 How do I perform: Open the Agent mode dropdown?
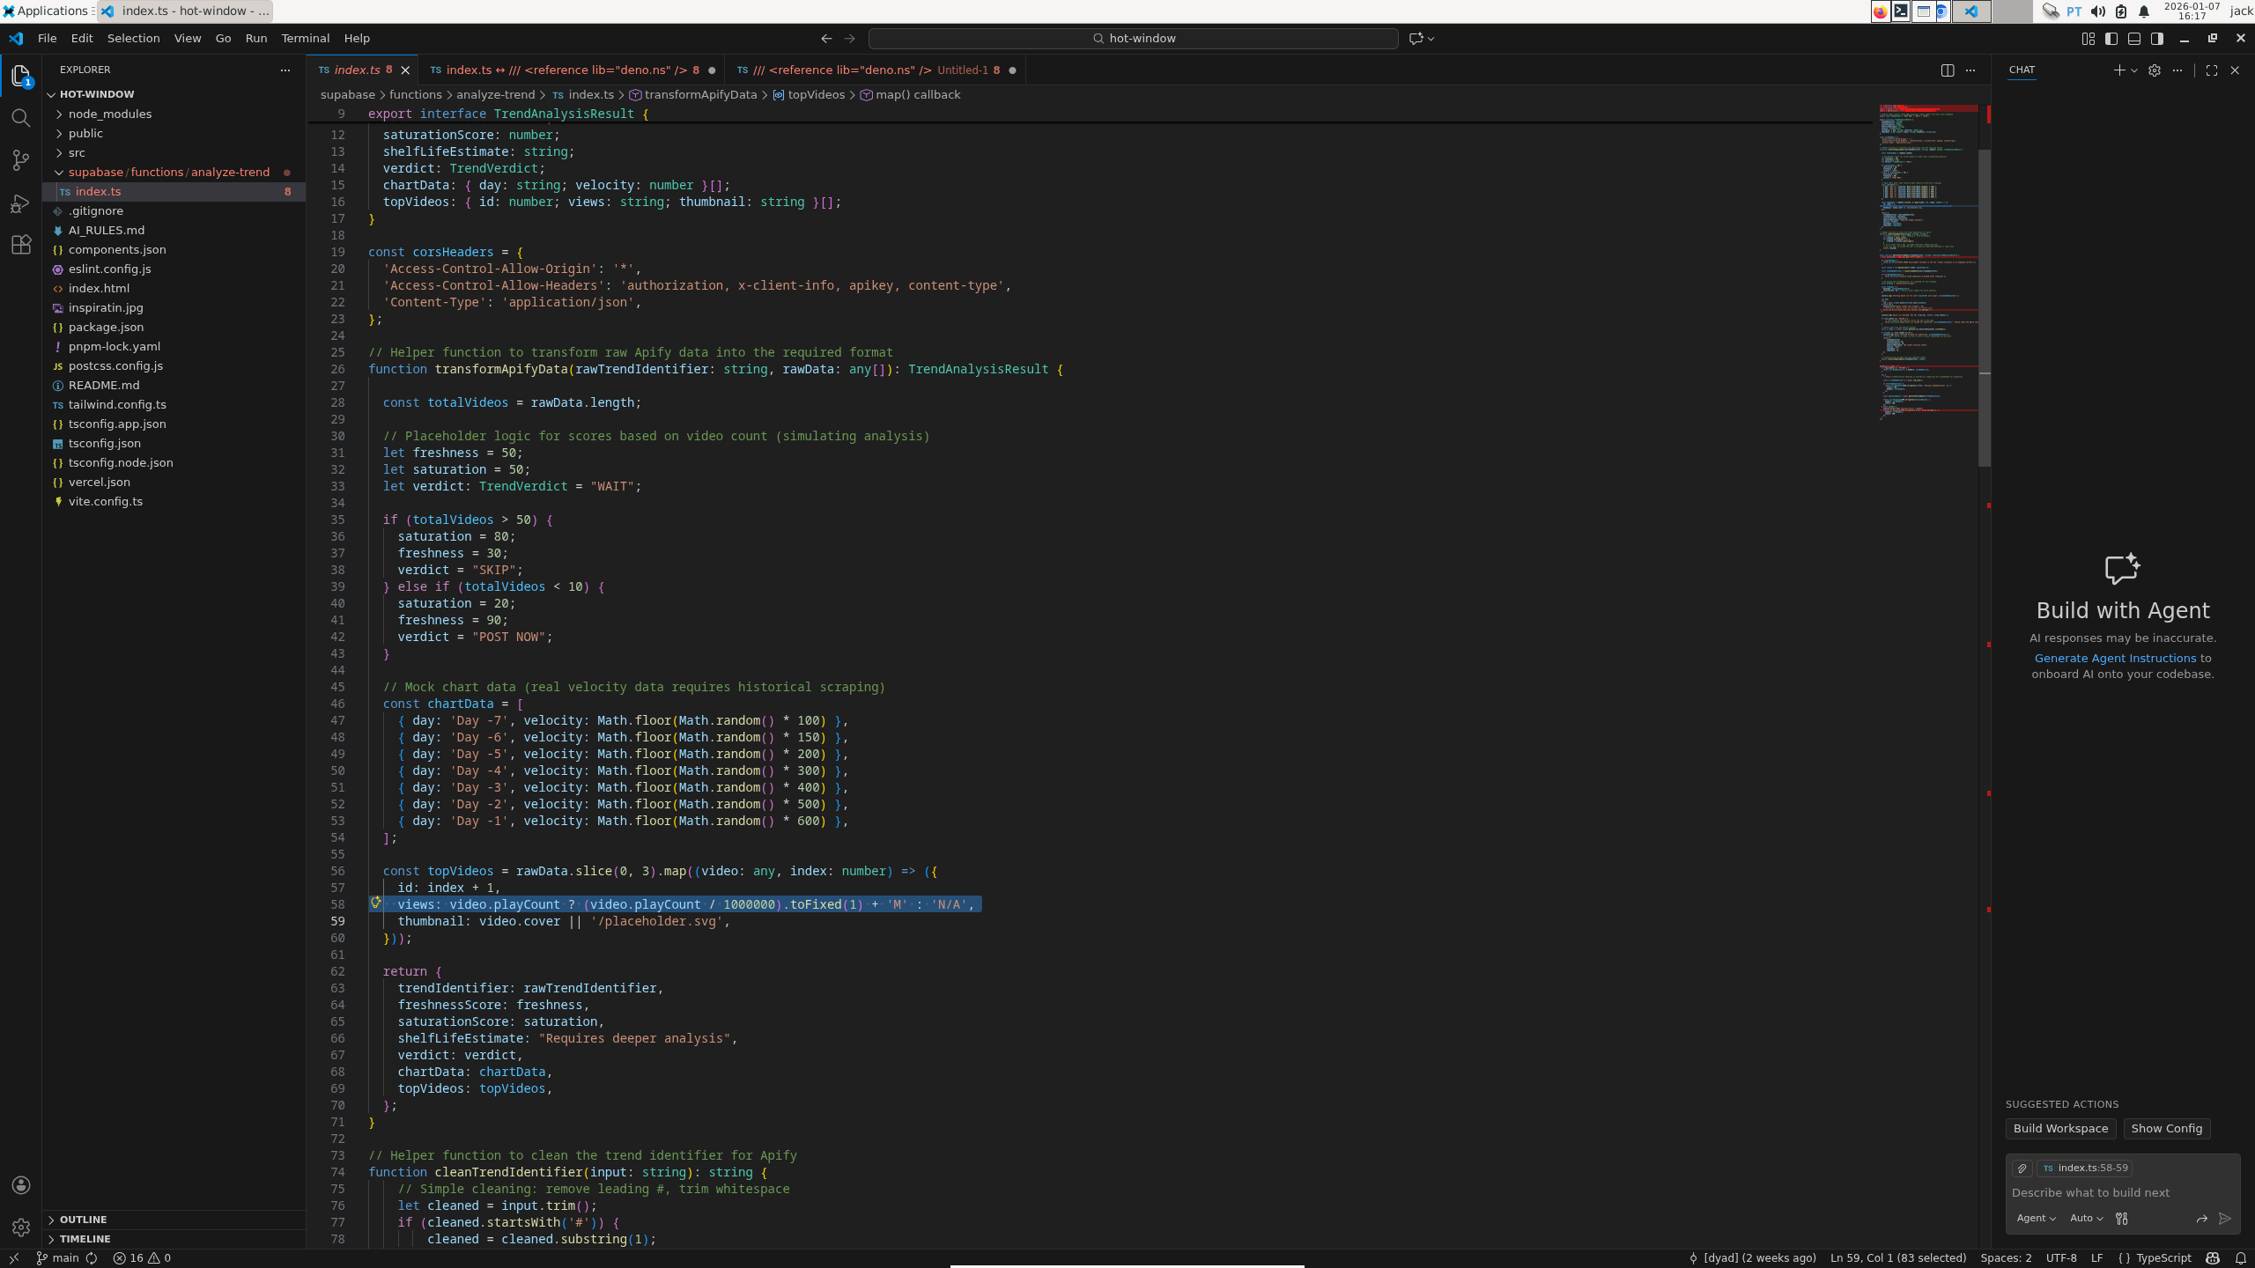click(2036, 1218)
